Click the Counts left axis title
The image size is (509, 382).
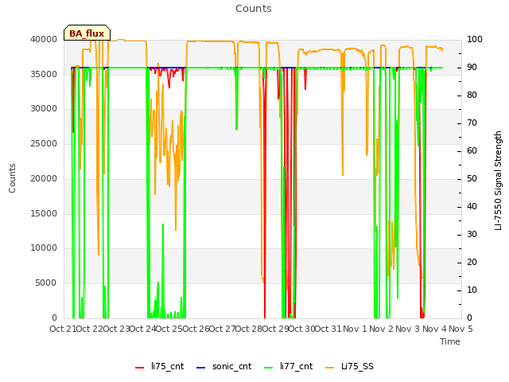click(12, 178)
